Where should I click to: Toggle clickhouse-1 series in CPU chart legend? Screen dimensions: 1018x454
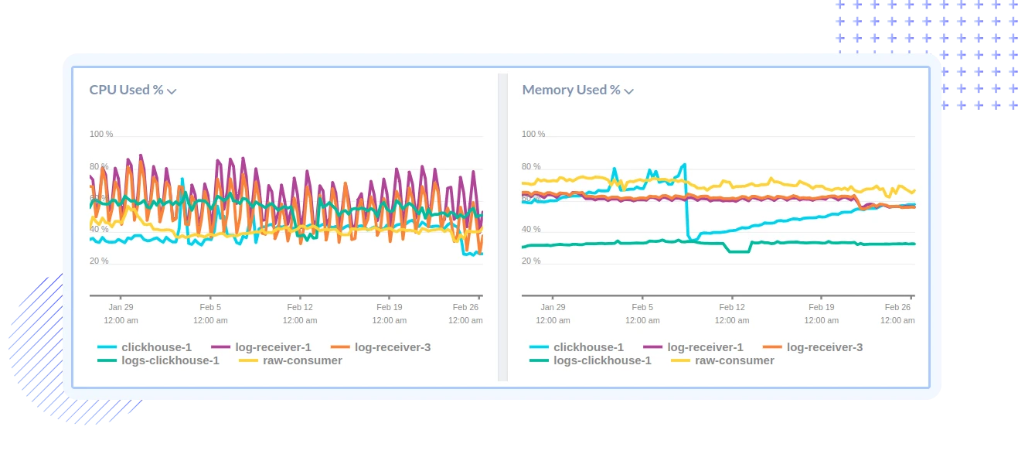click(145, 347)
